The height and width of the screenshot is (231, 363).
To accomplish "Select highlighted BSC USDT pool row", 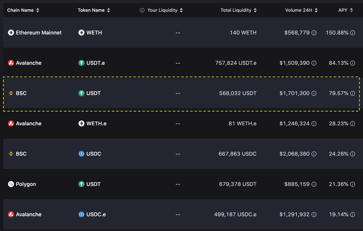I will point(181,93).
